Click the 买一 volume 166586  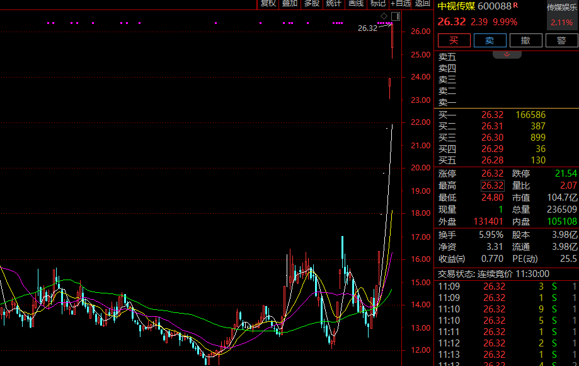coord(530,115)
